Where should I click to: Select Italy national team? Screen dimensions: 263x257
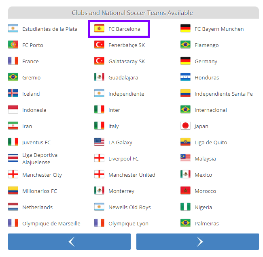pyautogui.click(x=114, y=126)
